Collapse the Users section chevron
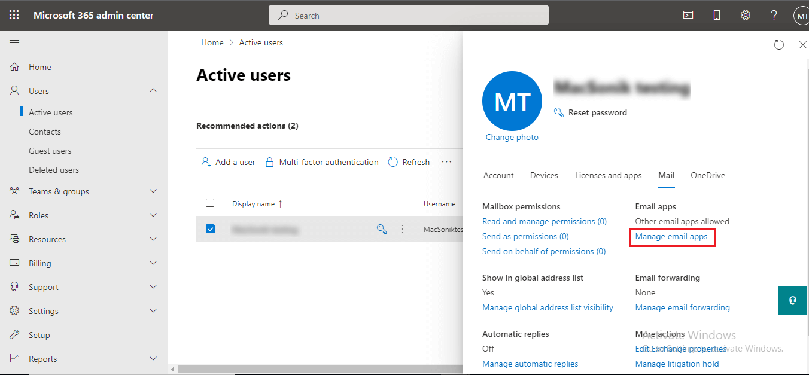This screenshot has width=809, height=375. point(153,90)
